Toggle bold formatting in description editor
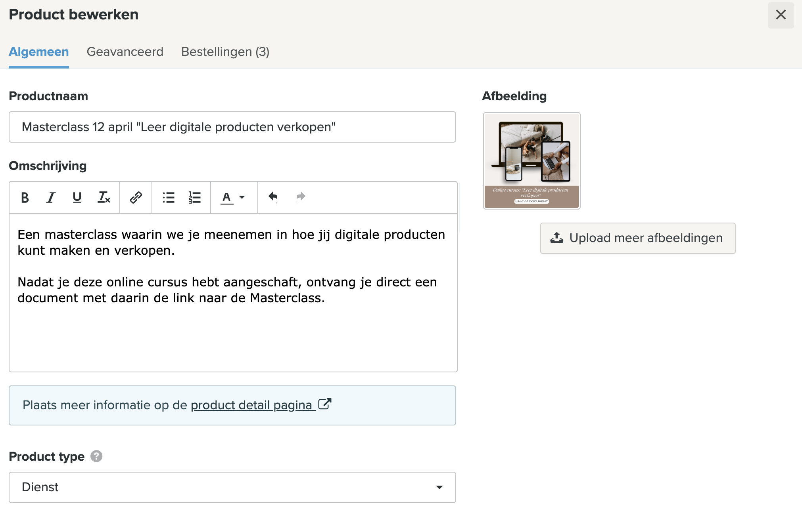 coord(25,197)
